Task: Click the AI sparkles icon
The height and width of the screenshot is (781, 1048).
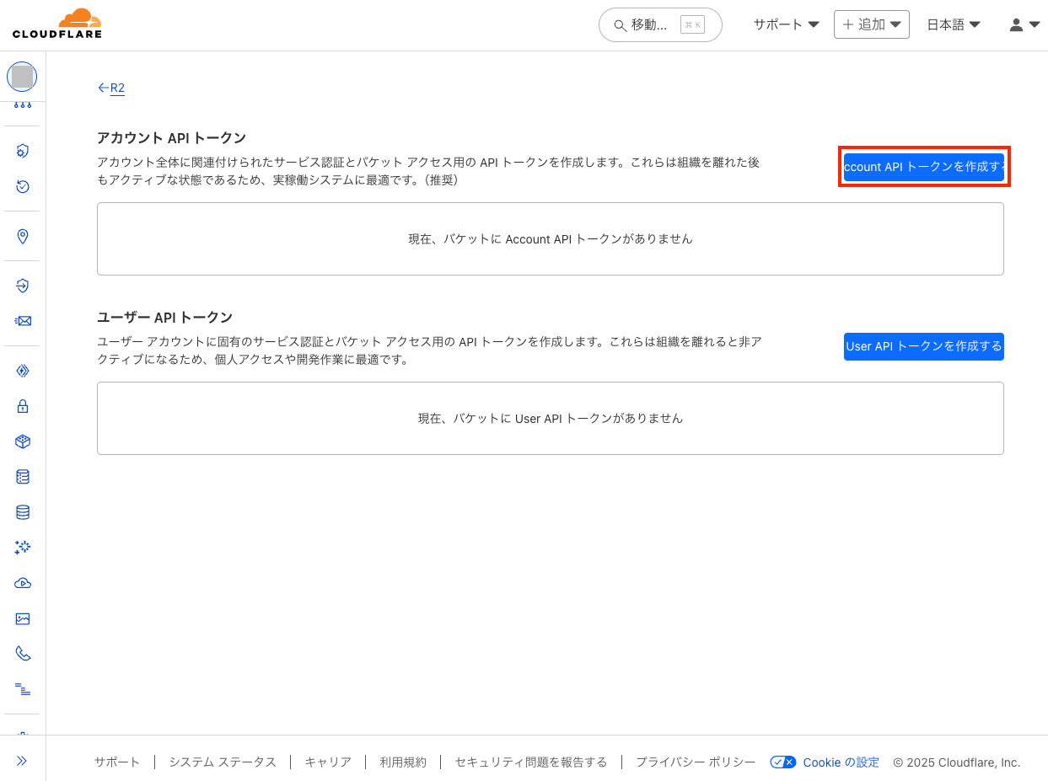Action: (x=22, y=547)
